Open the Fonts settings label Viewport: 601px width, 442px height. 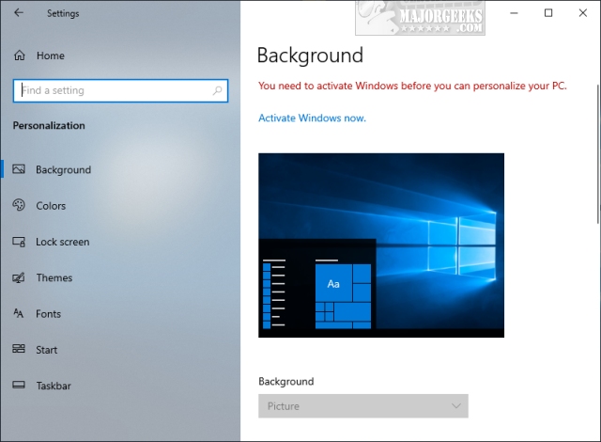point(48,314)
